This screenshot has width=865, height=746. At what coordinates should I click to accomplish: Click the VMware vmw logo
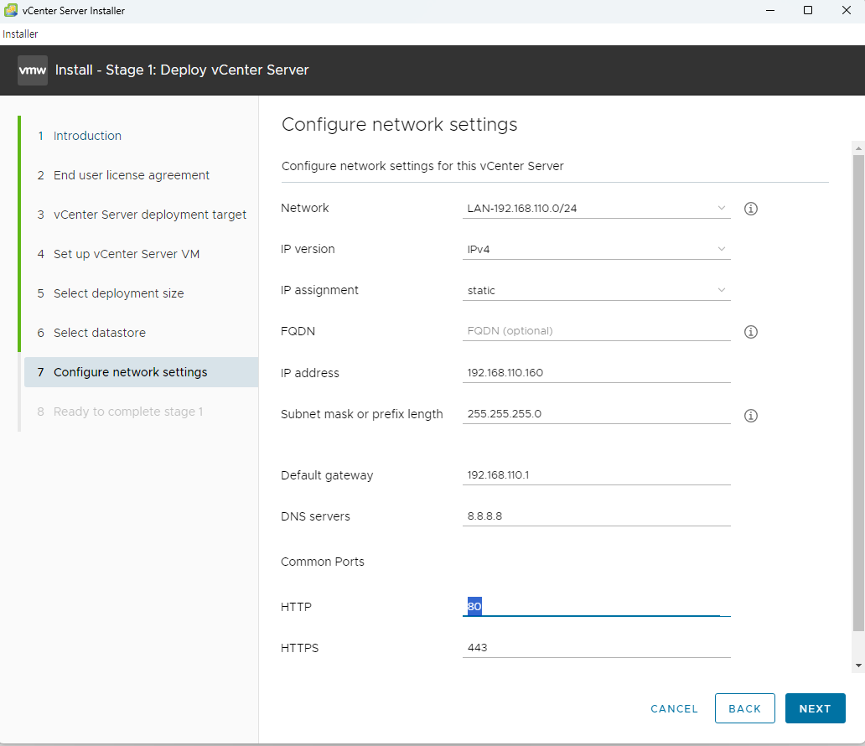33,70
